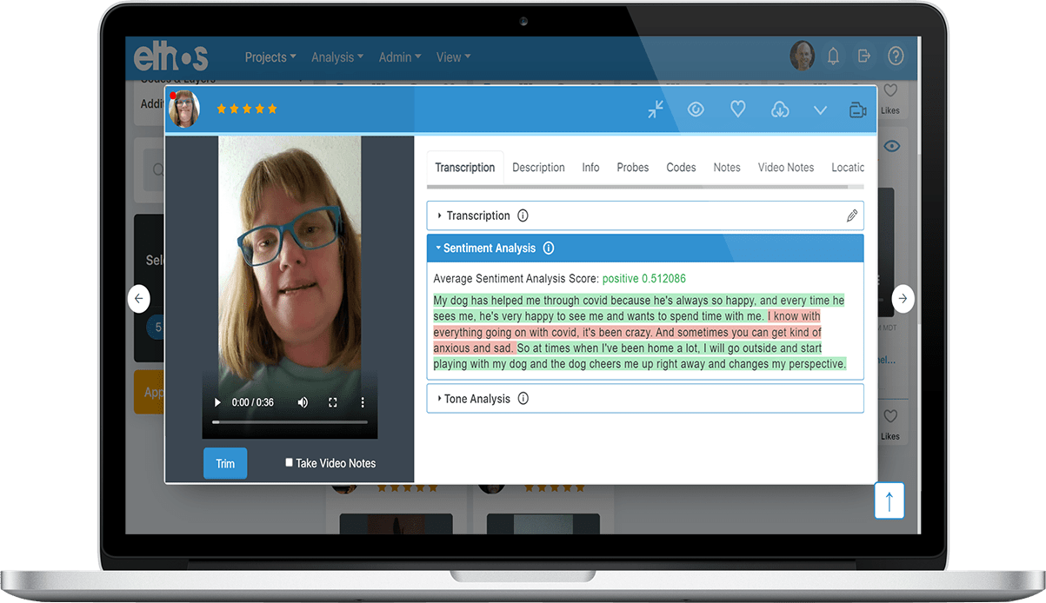Open the notifications bell
Screen dimensions: 1046x603
click(x=833, y=56)
